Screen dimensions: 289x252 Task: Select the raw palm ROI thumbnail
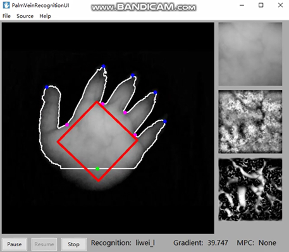pos(250,54)
